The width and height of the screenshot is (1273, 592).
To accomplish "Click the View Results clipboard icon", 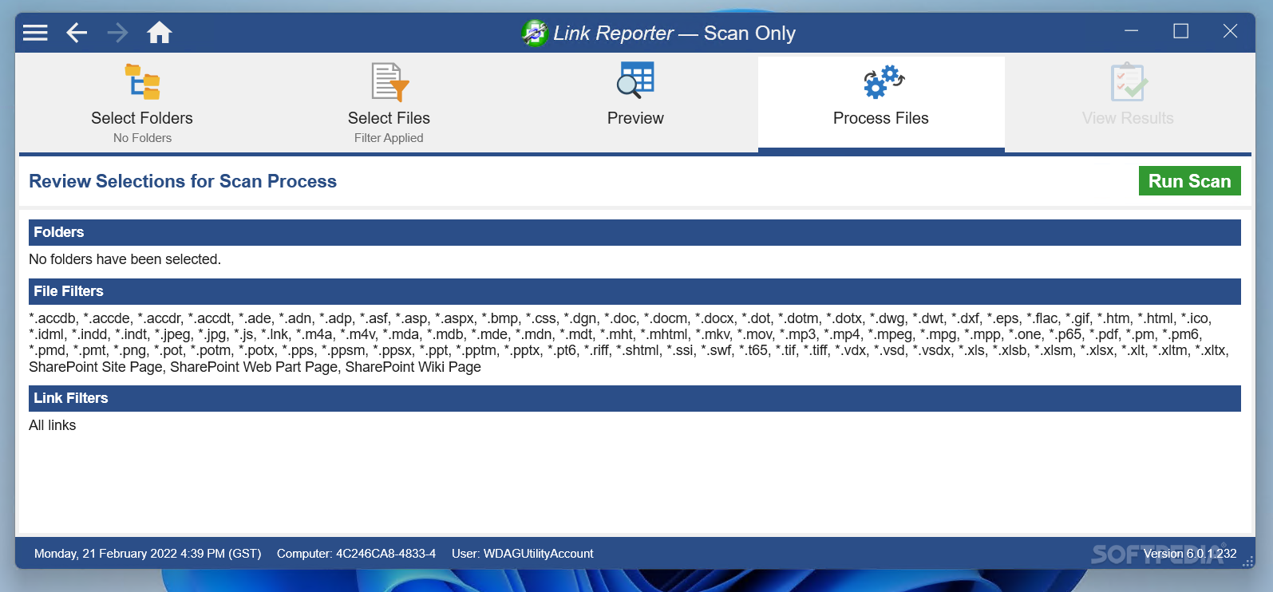I will [x=1129, y=82].
